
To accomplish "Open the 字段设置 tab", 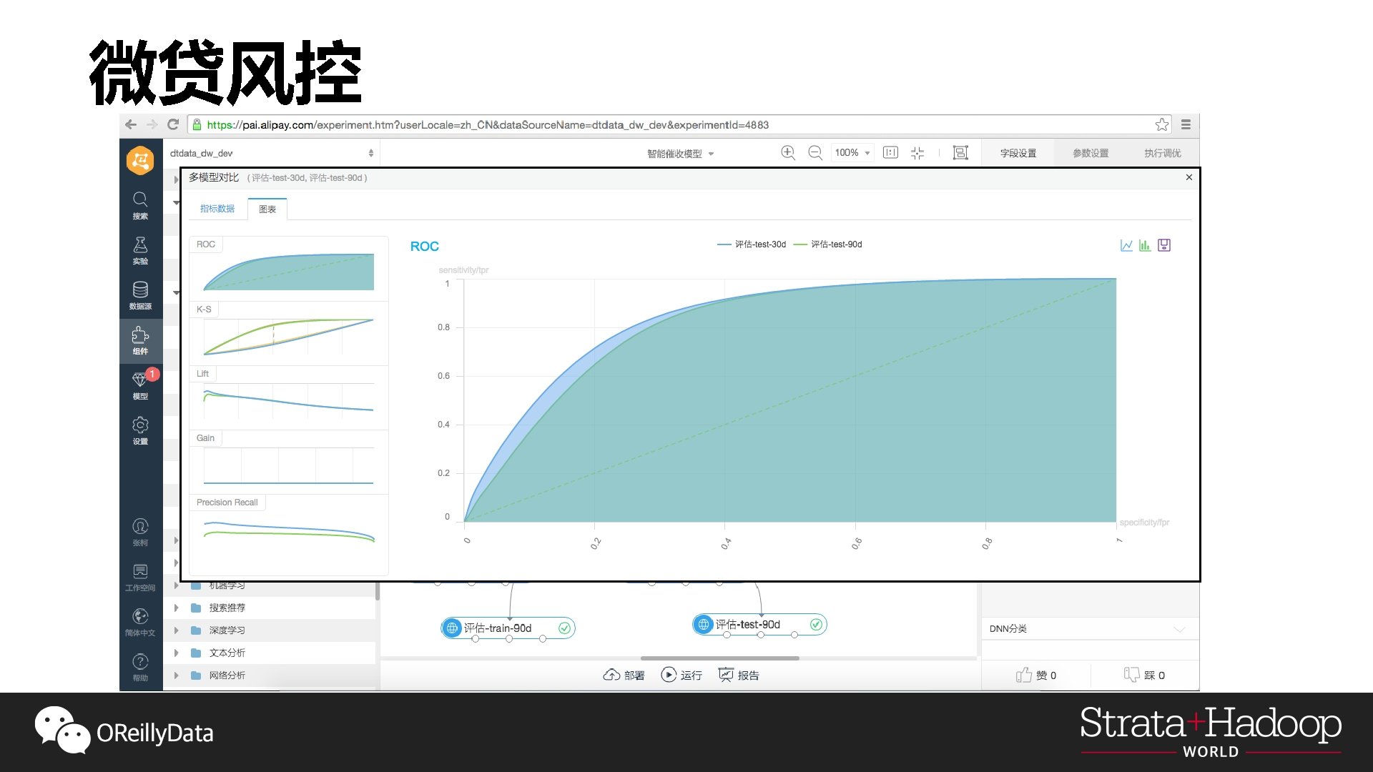I will 1018,153.
